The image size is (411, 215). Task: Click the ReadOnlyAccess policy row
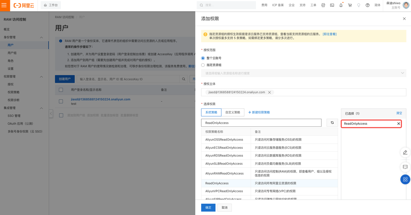click(269, 183)
